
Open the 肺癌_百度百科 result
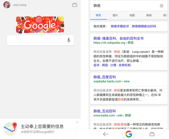point(104,77)
